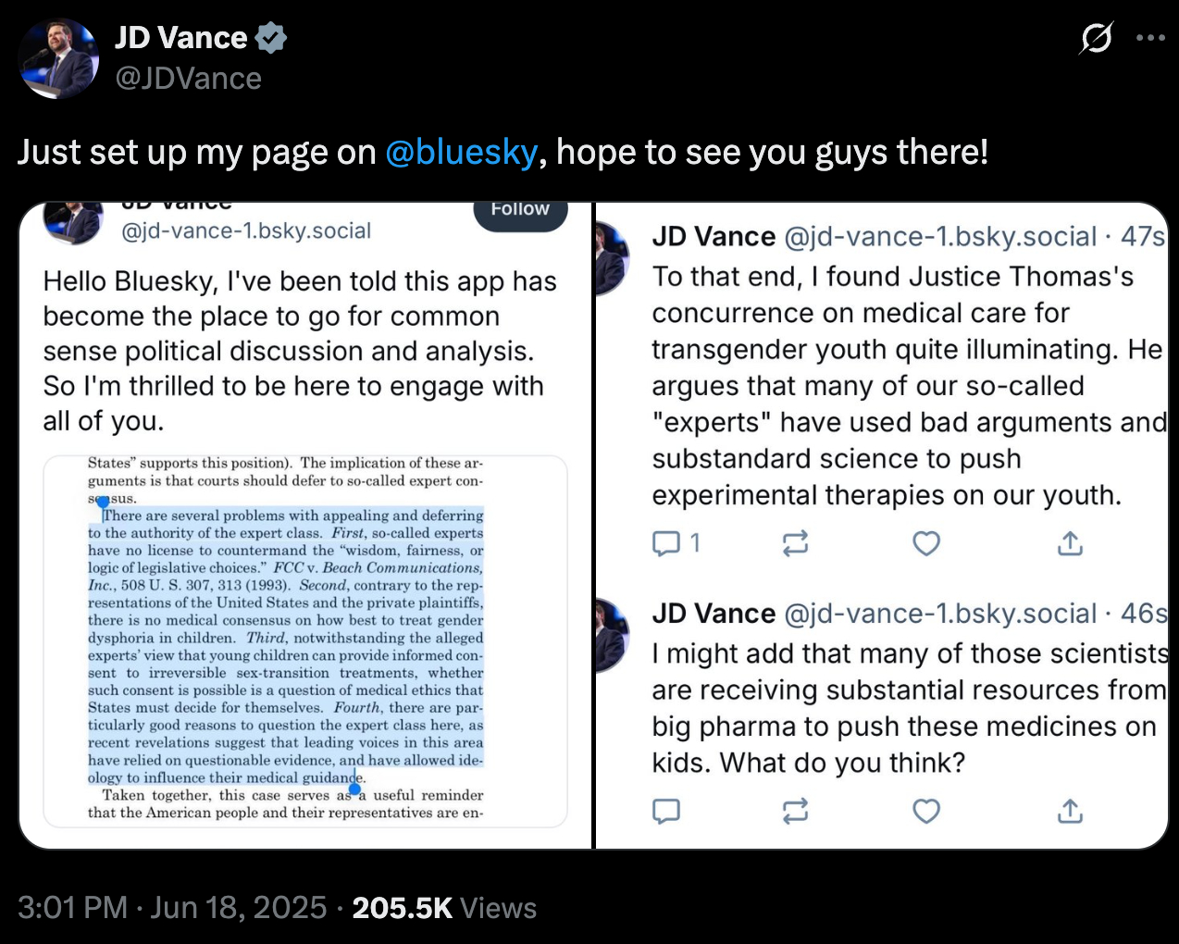Open the JD Vance display name
The height and width of the screenshot is (944, 1179).
pyautogui.click(x=181, y=38)
